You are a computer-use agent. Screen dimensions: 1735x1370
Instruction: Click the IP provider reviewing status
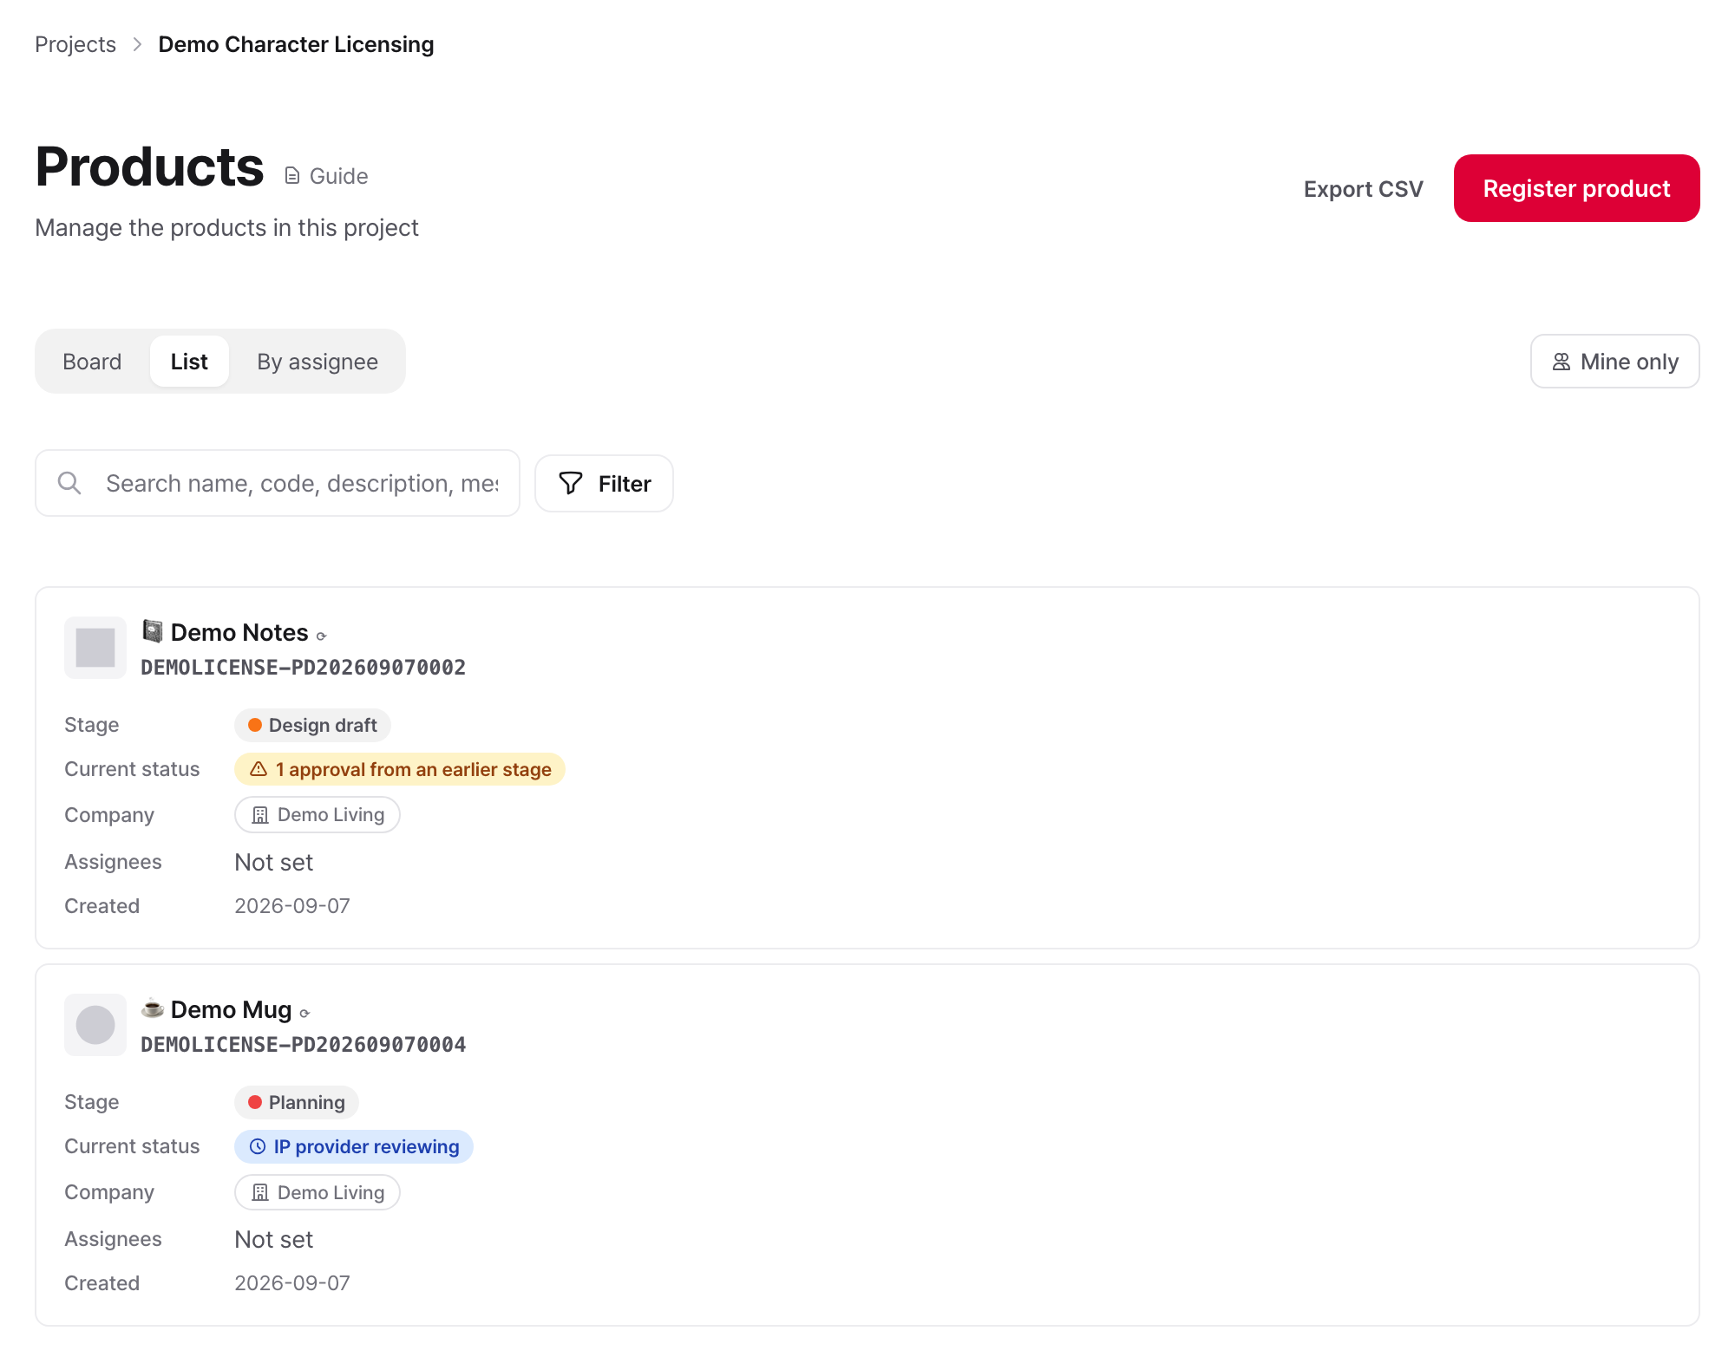click(x=354, y=1146)
